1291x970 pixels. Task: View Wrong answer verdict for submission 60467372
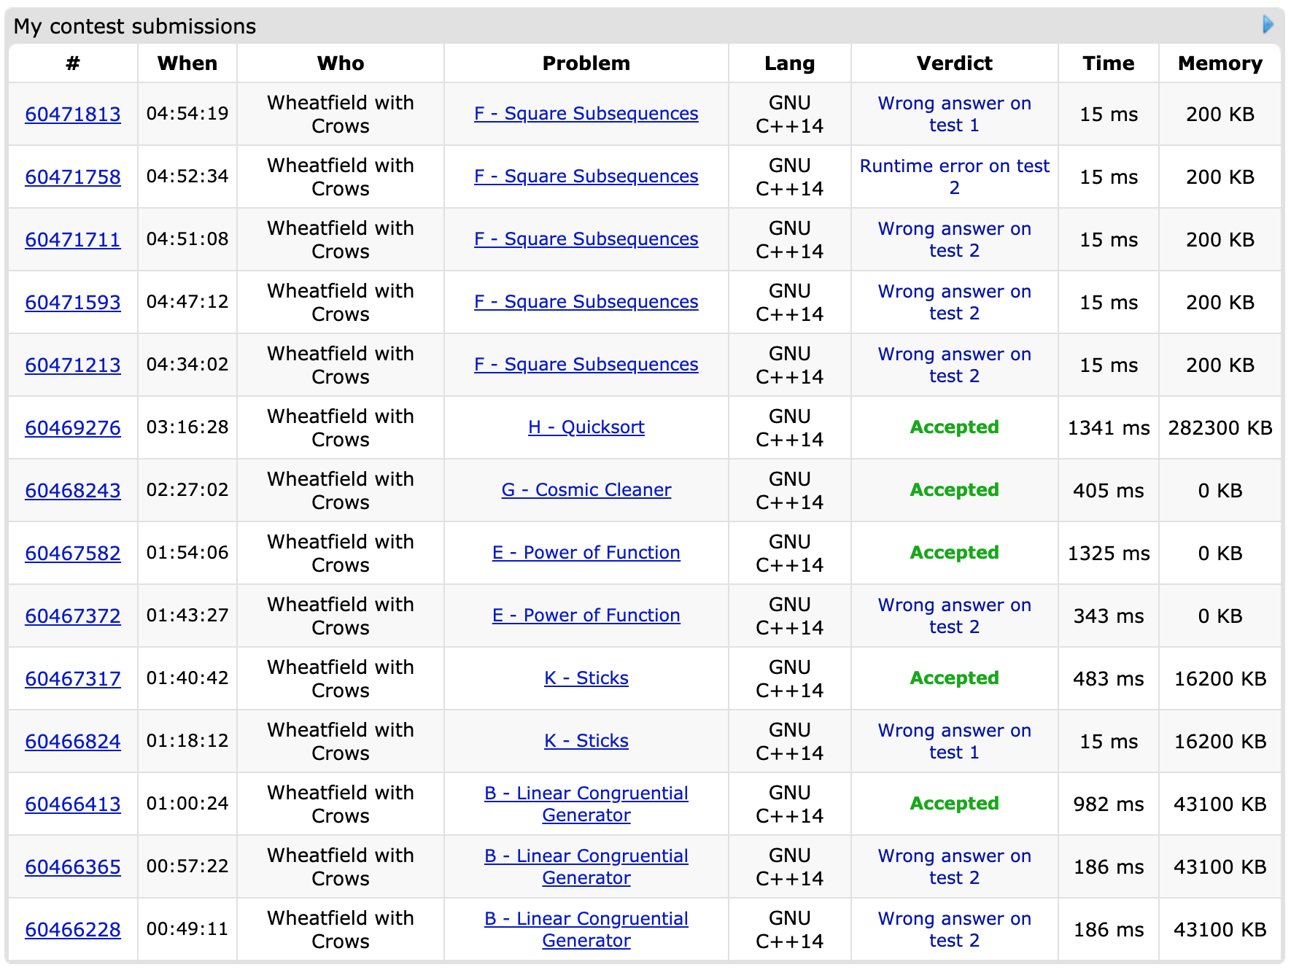point(954,616)
